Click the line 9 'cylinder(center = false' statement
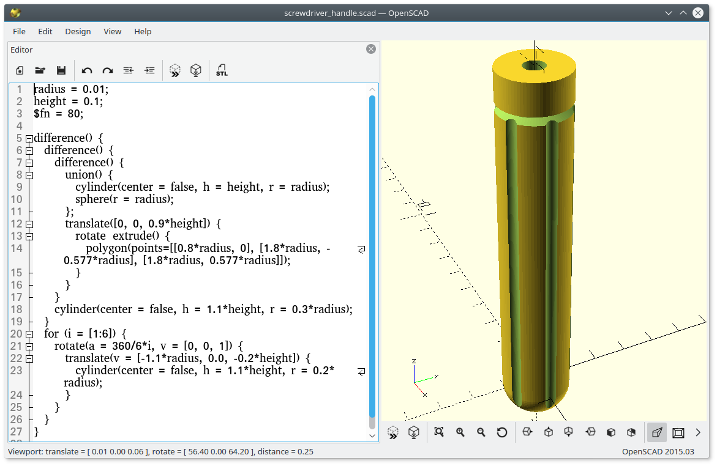 (202, 187)
